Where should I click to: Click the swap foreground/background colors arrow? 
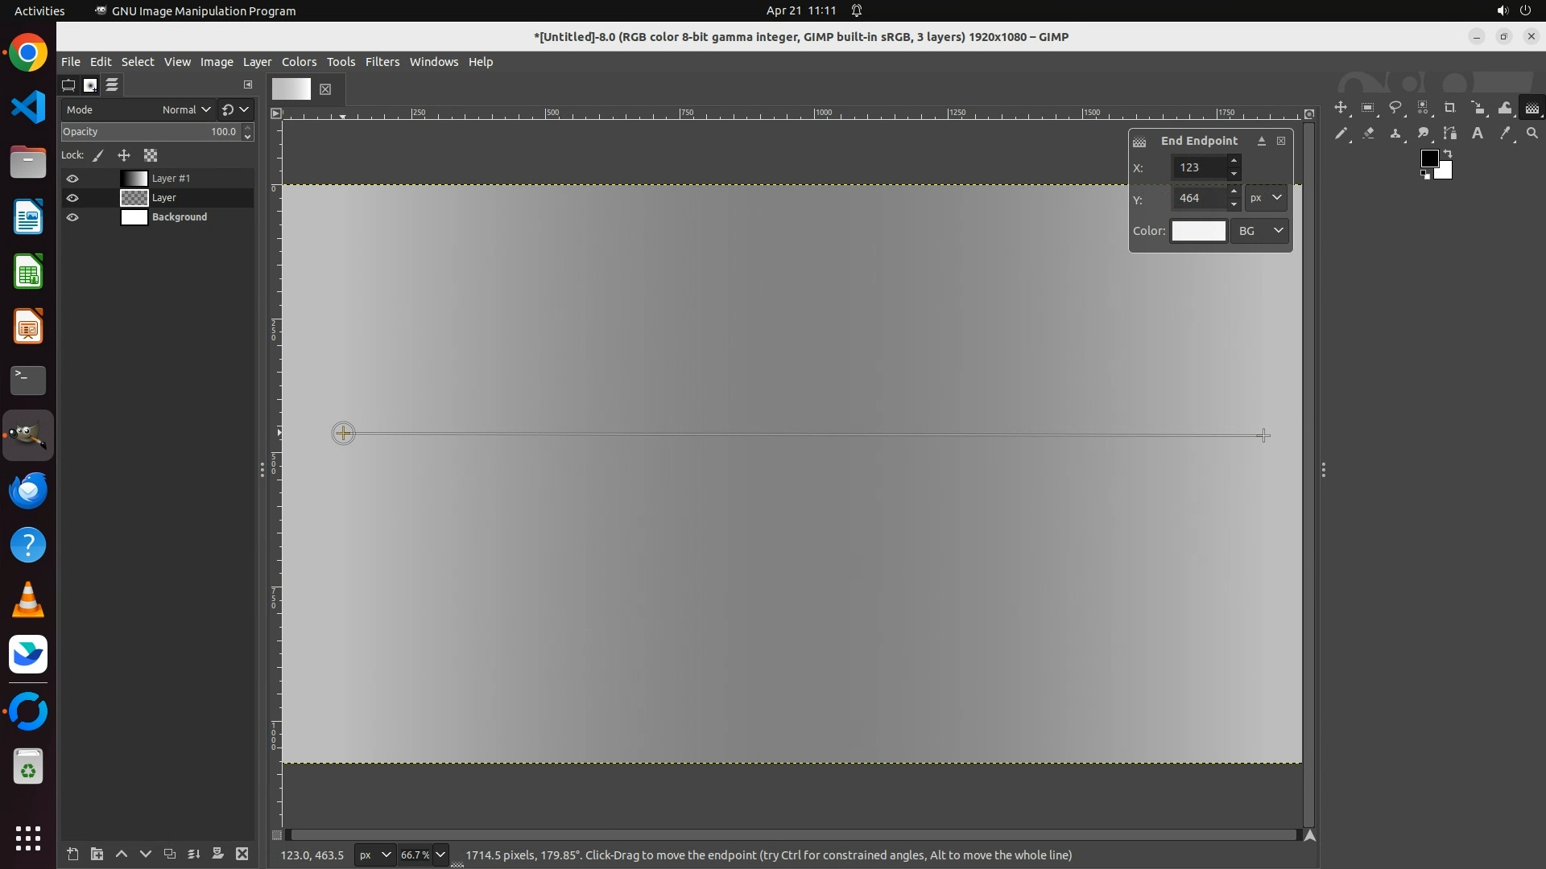coord(1448,153)
